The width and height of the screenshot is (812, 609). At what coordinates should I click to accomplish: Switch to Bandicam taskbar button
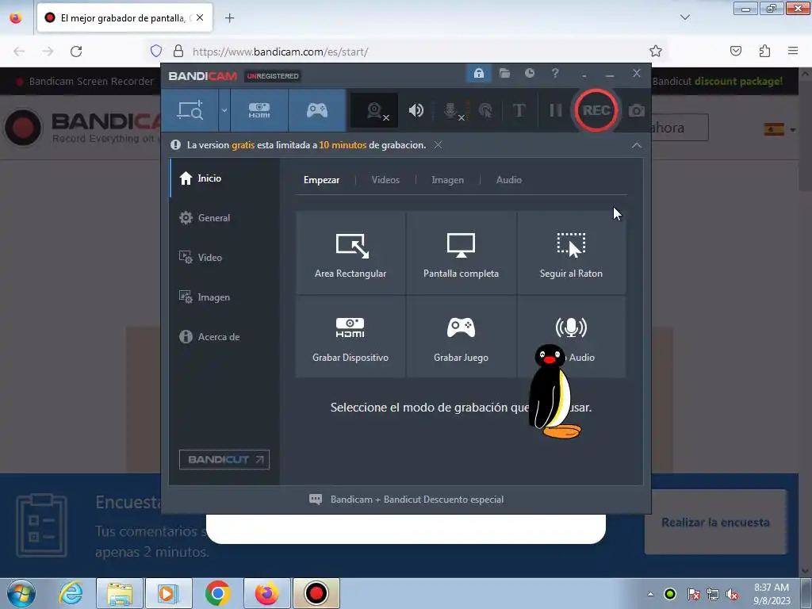[x=316, y=593]
